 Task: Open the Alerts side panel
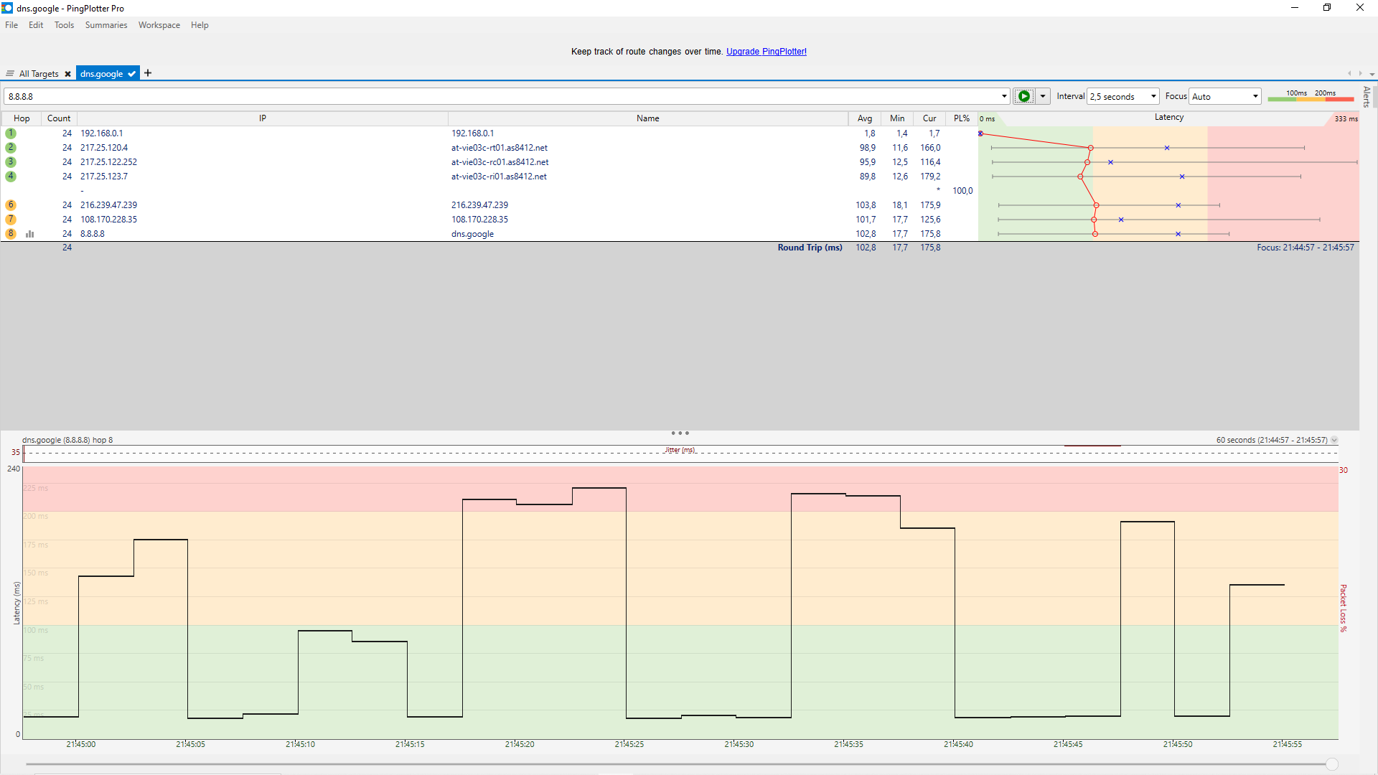click(1367, 97)
